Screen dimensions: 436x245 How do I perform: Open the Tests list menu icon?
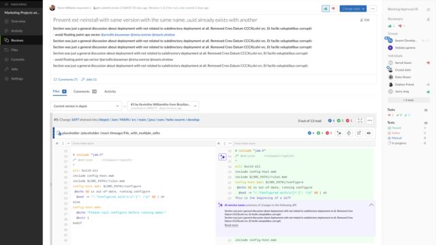[426, 122]
